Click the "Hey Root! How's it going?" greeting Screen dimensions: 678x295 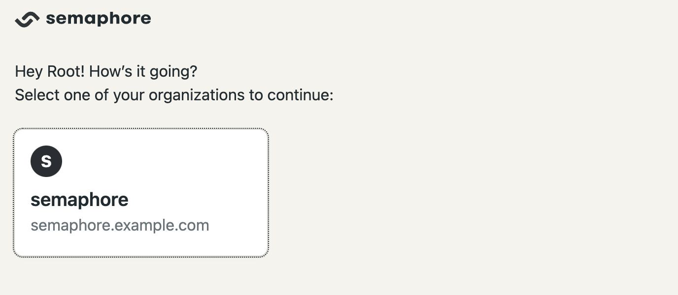pos(106,71)
